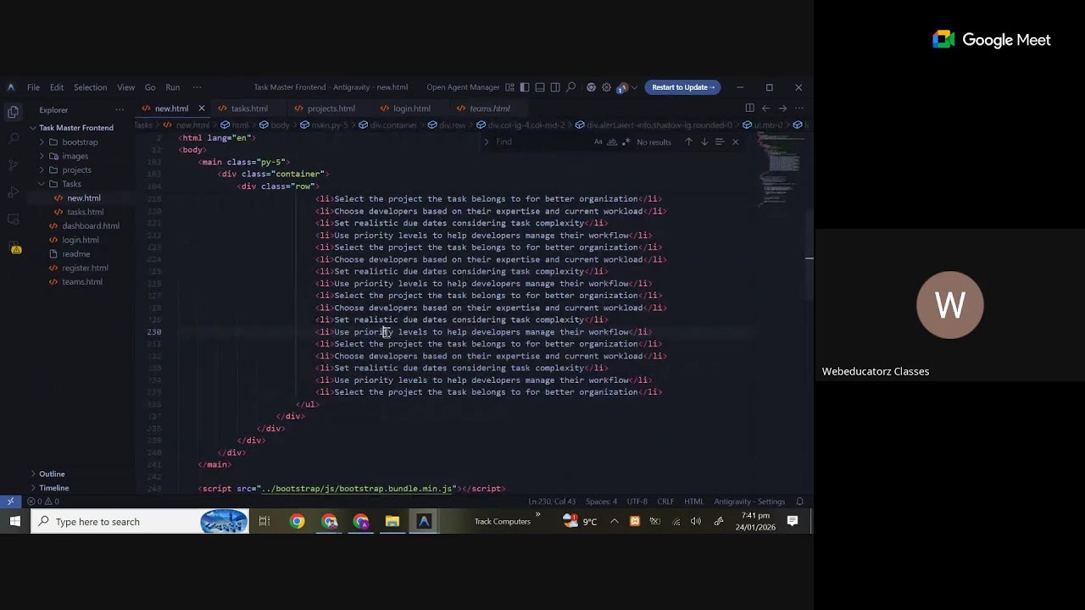Expand the Replace row in Find widget
Screen dimensions: 1085x610
pyautogui.click(x=487, y=141)
